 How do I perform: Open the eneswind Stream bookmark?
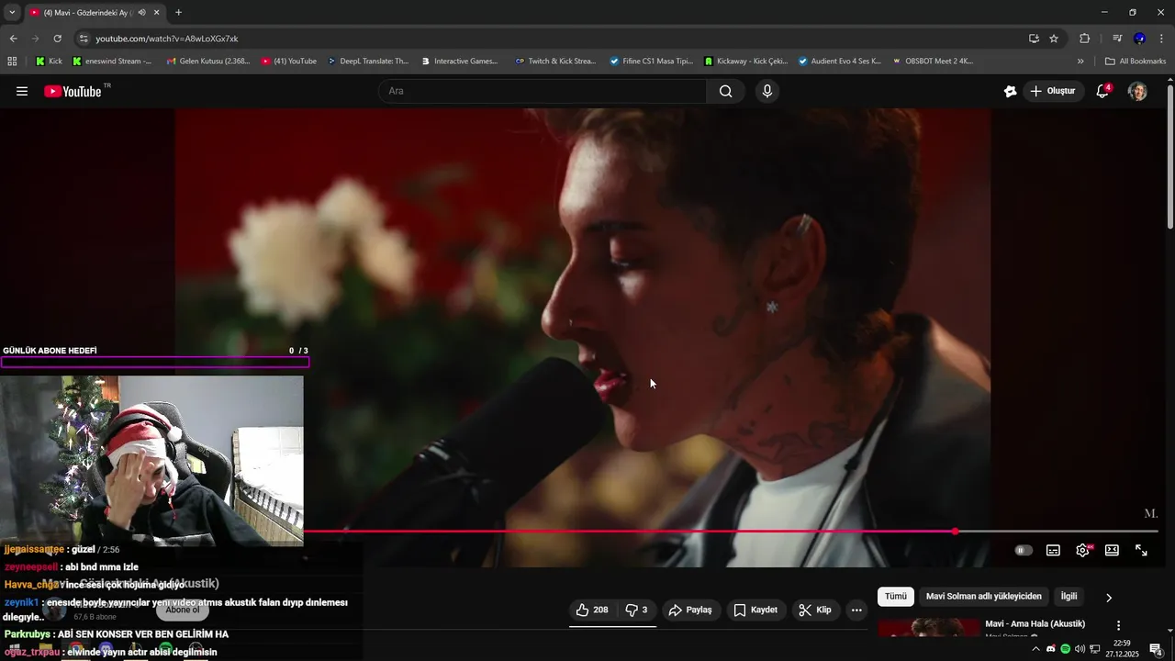(x=112, y=62)
